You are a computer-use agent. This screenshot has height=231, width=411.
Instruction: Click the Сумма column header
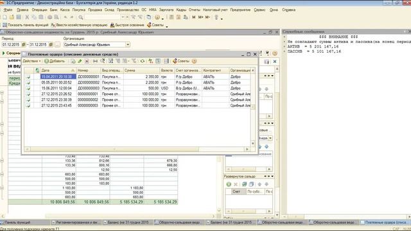click(x=141, y=70)
